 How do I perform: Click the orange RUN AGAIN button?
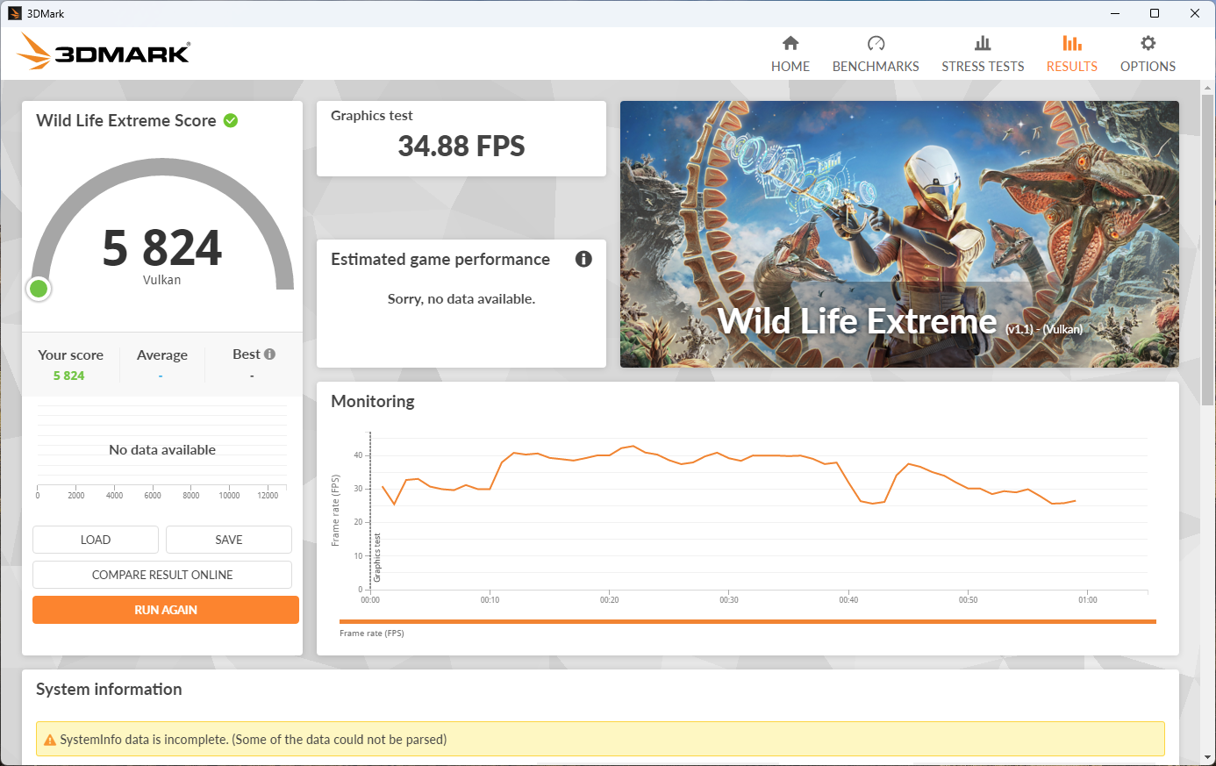click(x=166, y=610)
